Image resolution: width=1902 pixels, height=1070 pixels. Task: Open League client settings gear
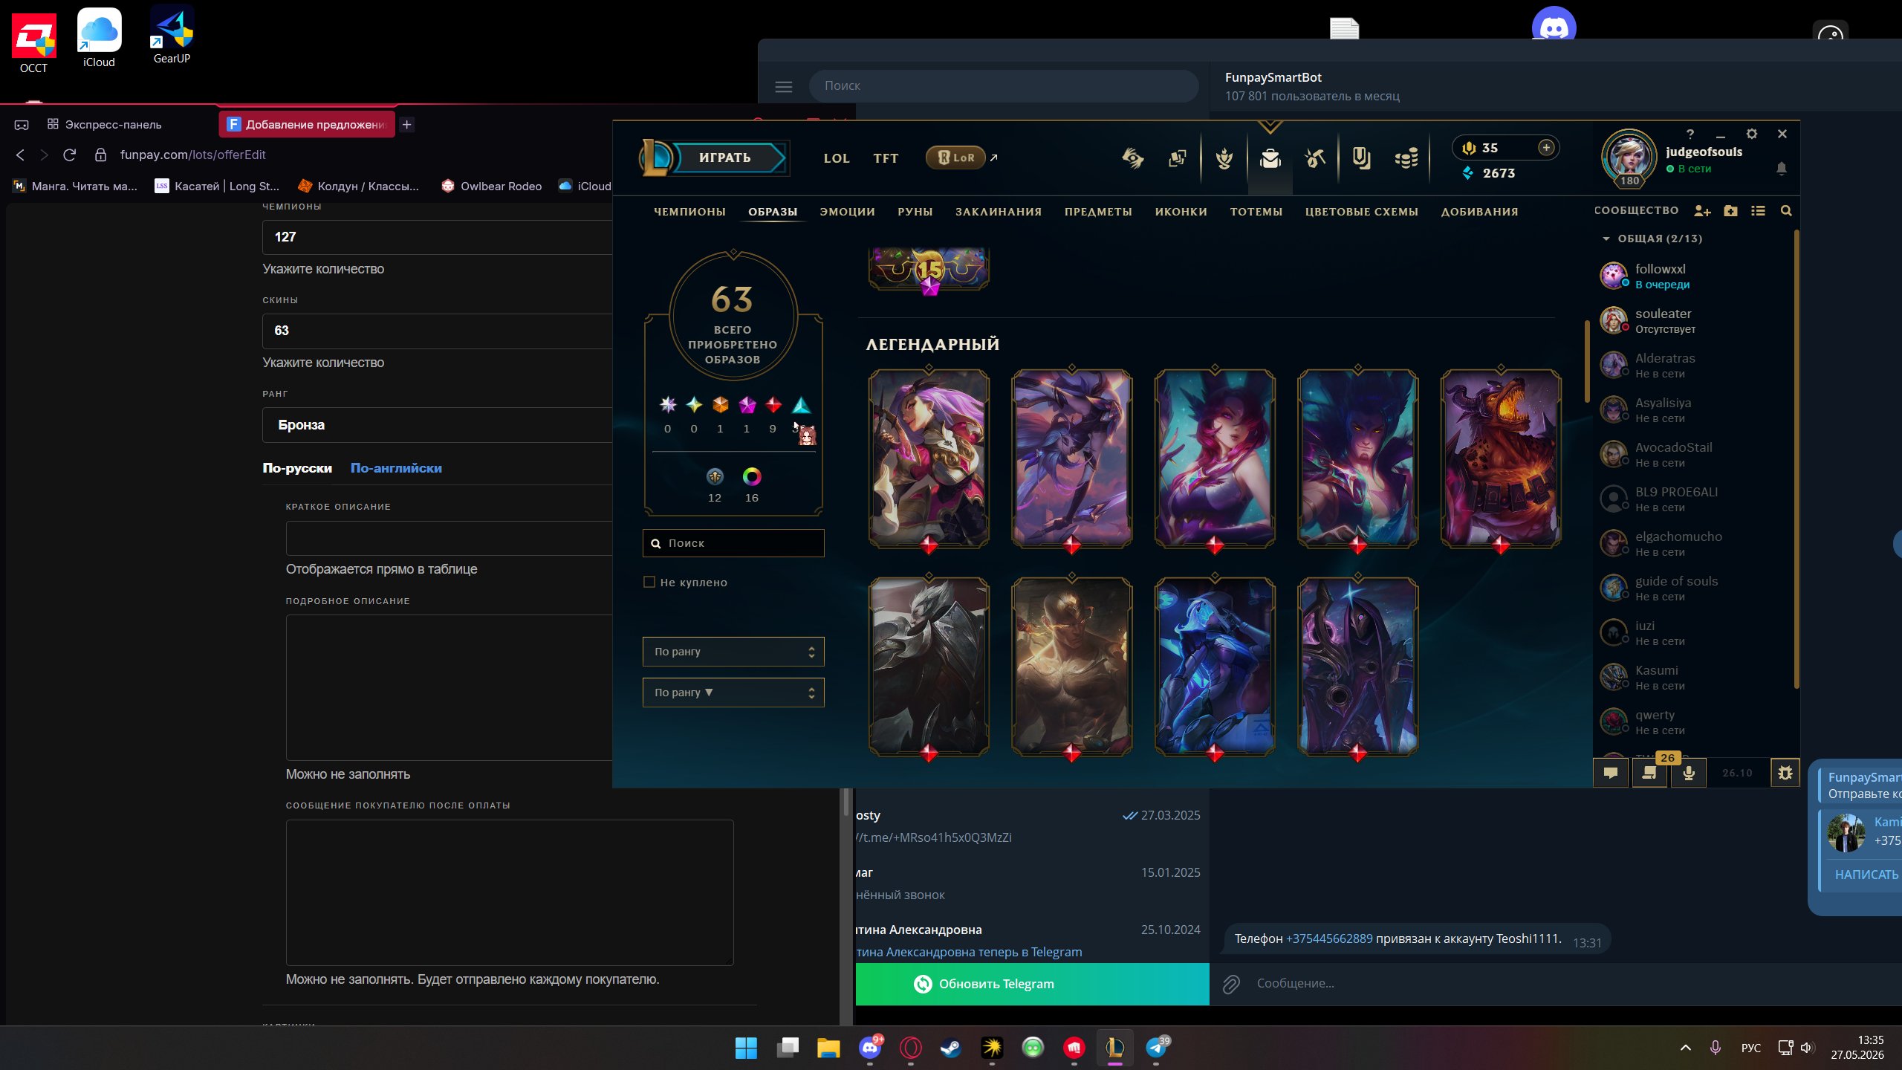pyautogui.click(x=1752, y=134)
